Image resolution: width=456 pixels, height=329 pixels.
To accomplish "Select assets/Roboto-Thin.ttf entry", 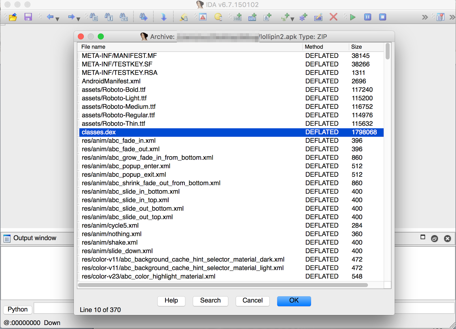I will click(231, 124).
